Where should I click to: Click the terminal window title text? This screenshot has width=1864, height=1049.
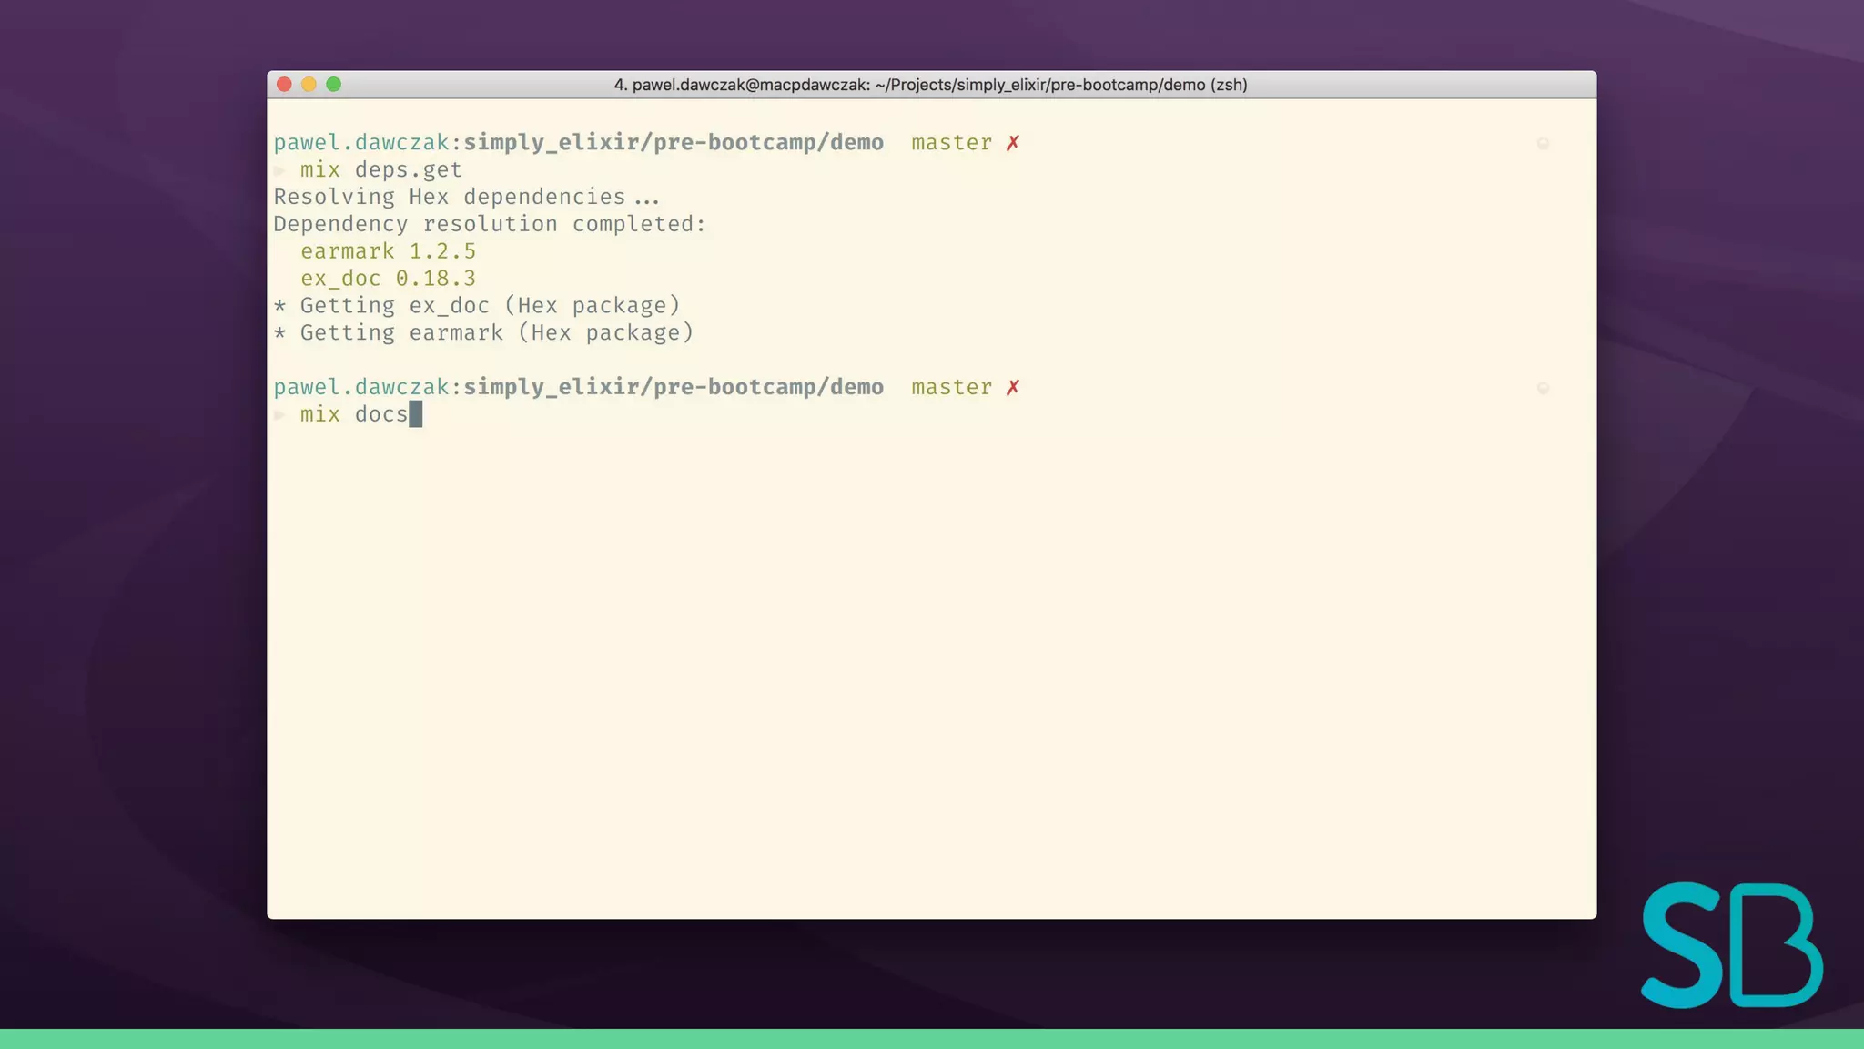pos(930,85)
